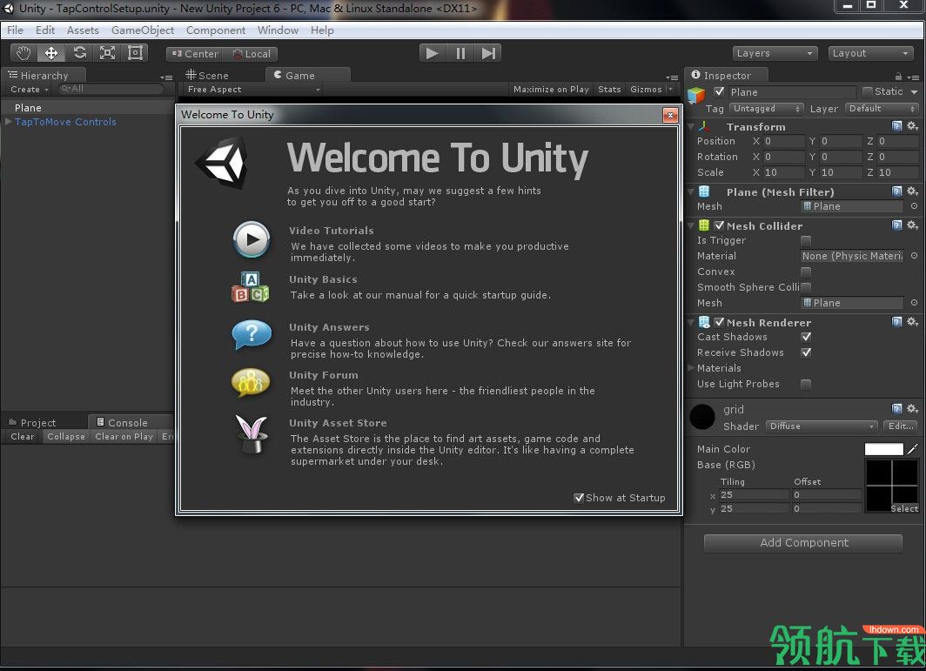Viewport: 926px width, 671px height.
Task: Toggle Maximize on Play button
Action: click(551, 89)
